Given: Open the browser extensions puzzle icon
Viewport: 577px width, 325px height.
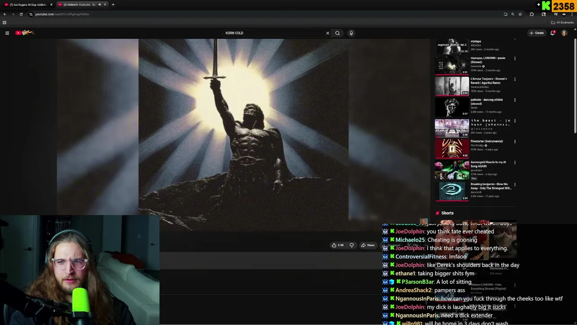Looking at the screenshot, I should (531, 14).
